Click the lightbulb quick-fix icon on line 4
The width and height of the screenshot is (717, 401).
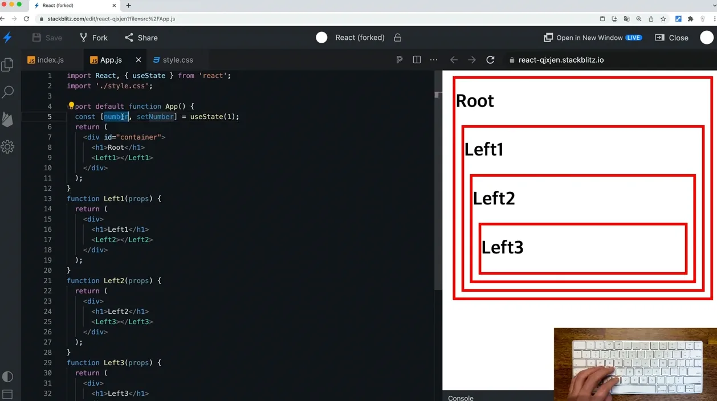(x=71, y=106)
